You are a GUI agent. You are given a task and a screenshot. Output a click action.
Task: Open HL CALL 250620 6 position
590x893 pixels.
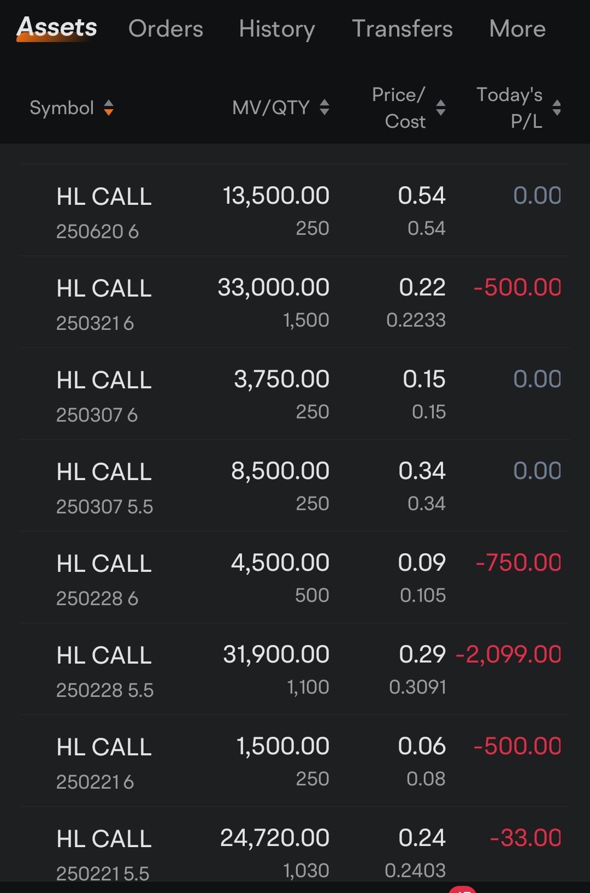295,211
